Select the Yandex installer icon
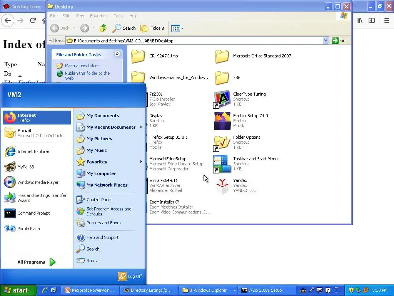This screenshot has height=296, width=394. 222,186
